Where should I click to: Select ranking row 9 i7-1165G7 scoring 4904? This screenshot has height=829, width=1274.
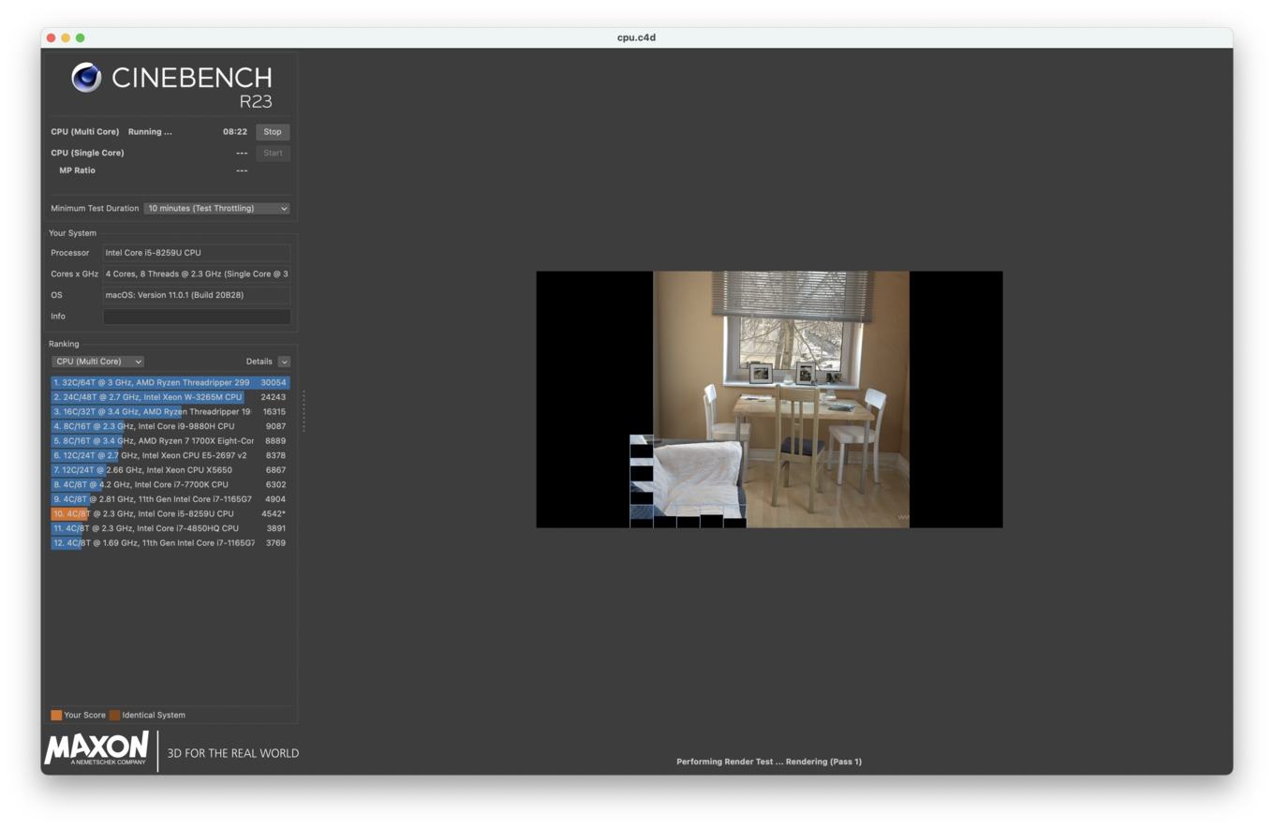tap(170, 499)
